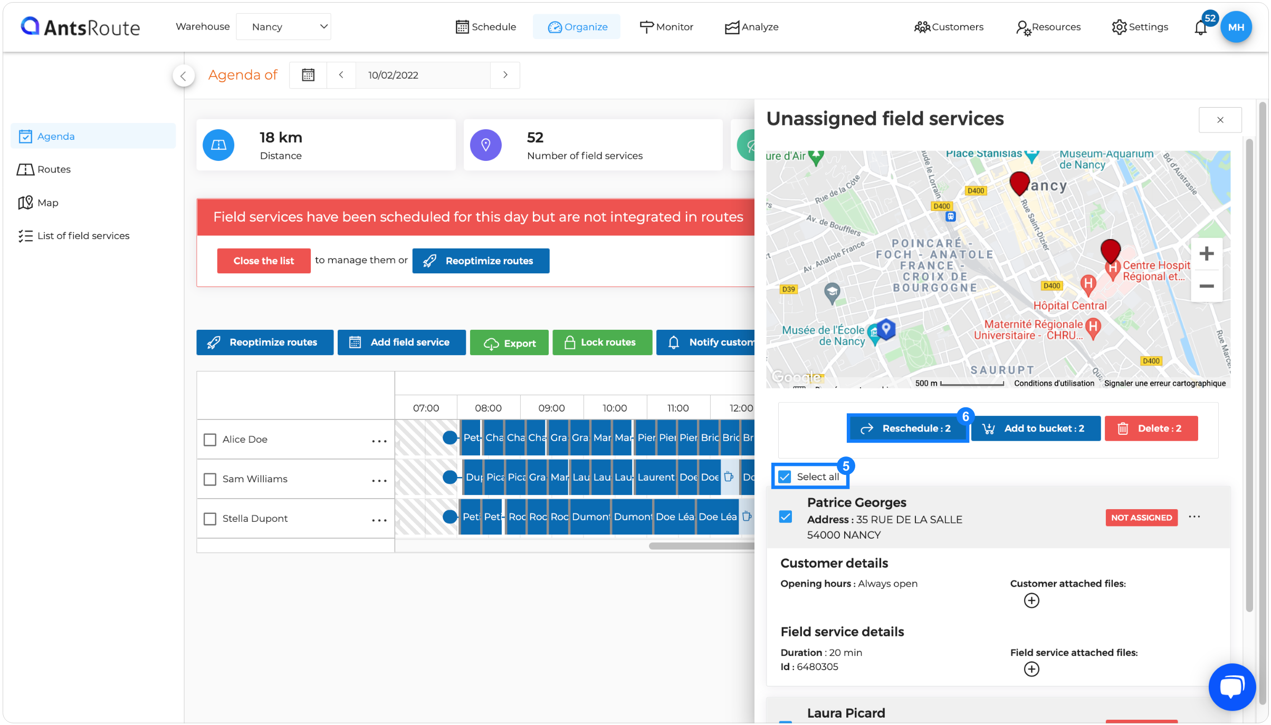Uncheck the Select all checkbox
1271x725 pixels.
[785, 477]
